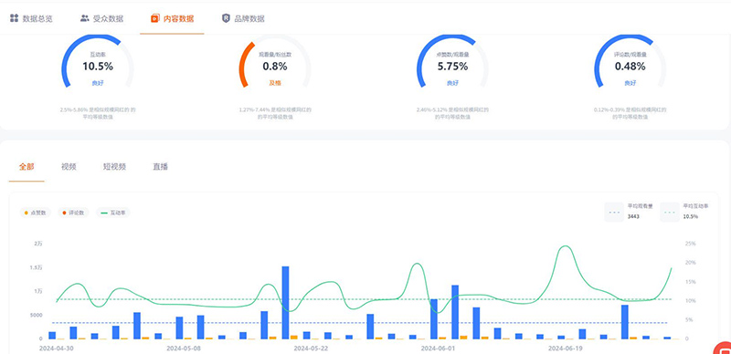Click the tallest blue bar in the chart

(x=285, y=302)
